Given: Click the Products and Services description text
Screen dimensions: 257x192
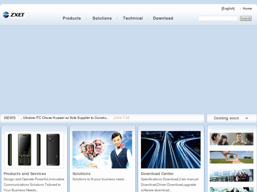Looking at the screenshot, I should [x=34, y=185].
